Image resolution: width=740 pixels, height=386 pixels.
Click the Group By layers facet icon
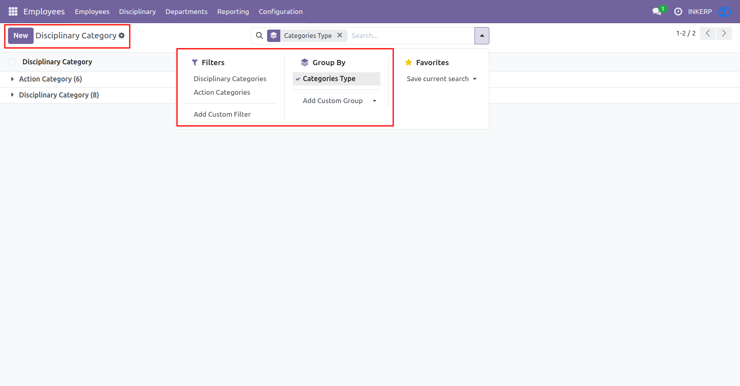(273, 36)
